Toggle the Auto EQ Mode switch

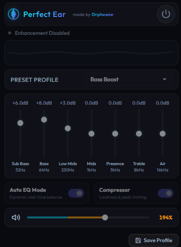[76, 193]
